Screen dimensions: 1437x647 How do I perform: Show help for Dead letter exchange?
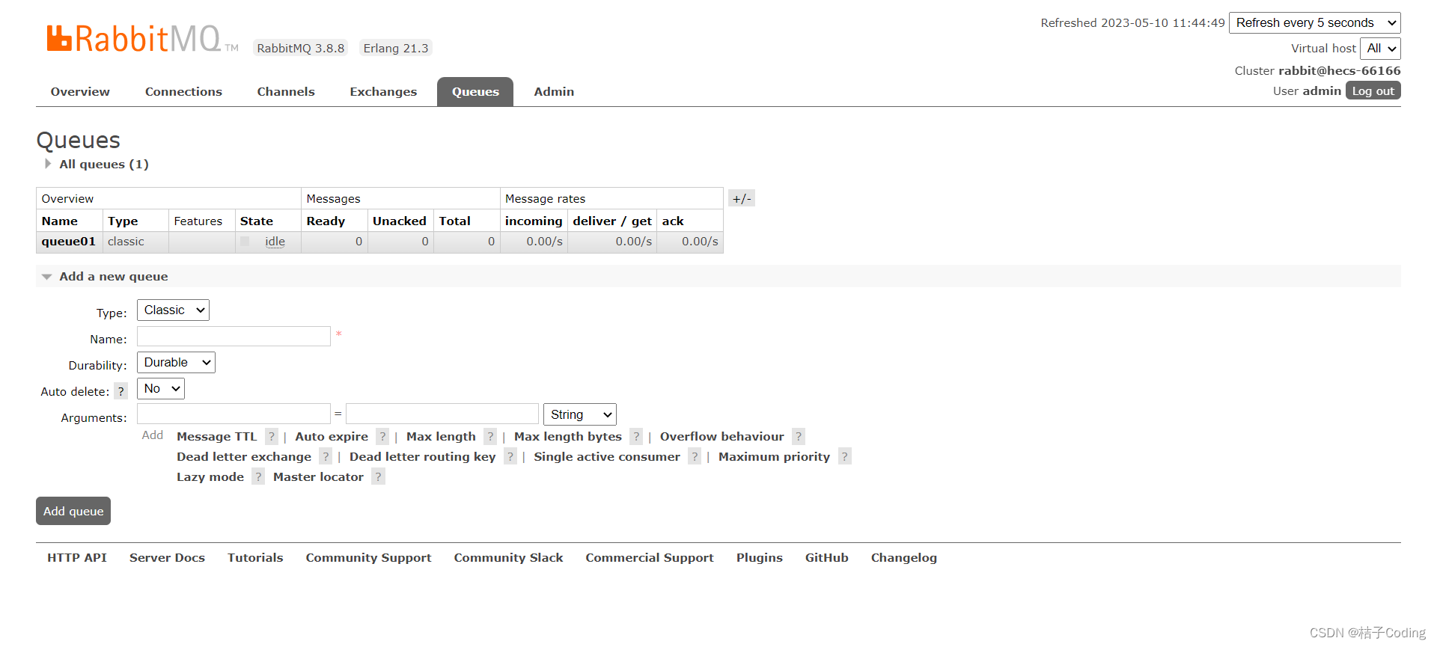point(326,457)
